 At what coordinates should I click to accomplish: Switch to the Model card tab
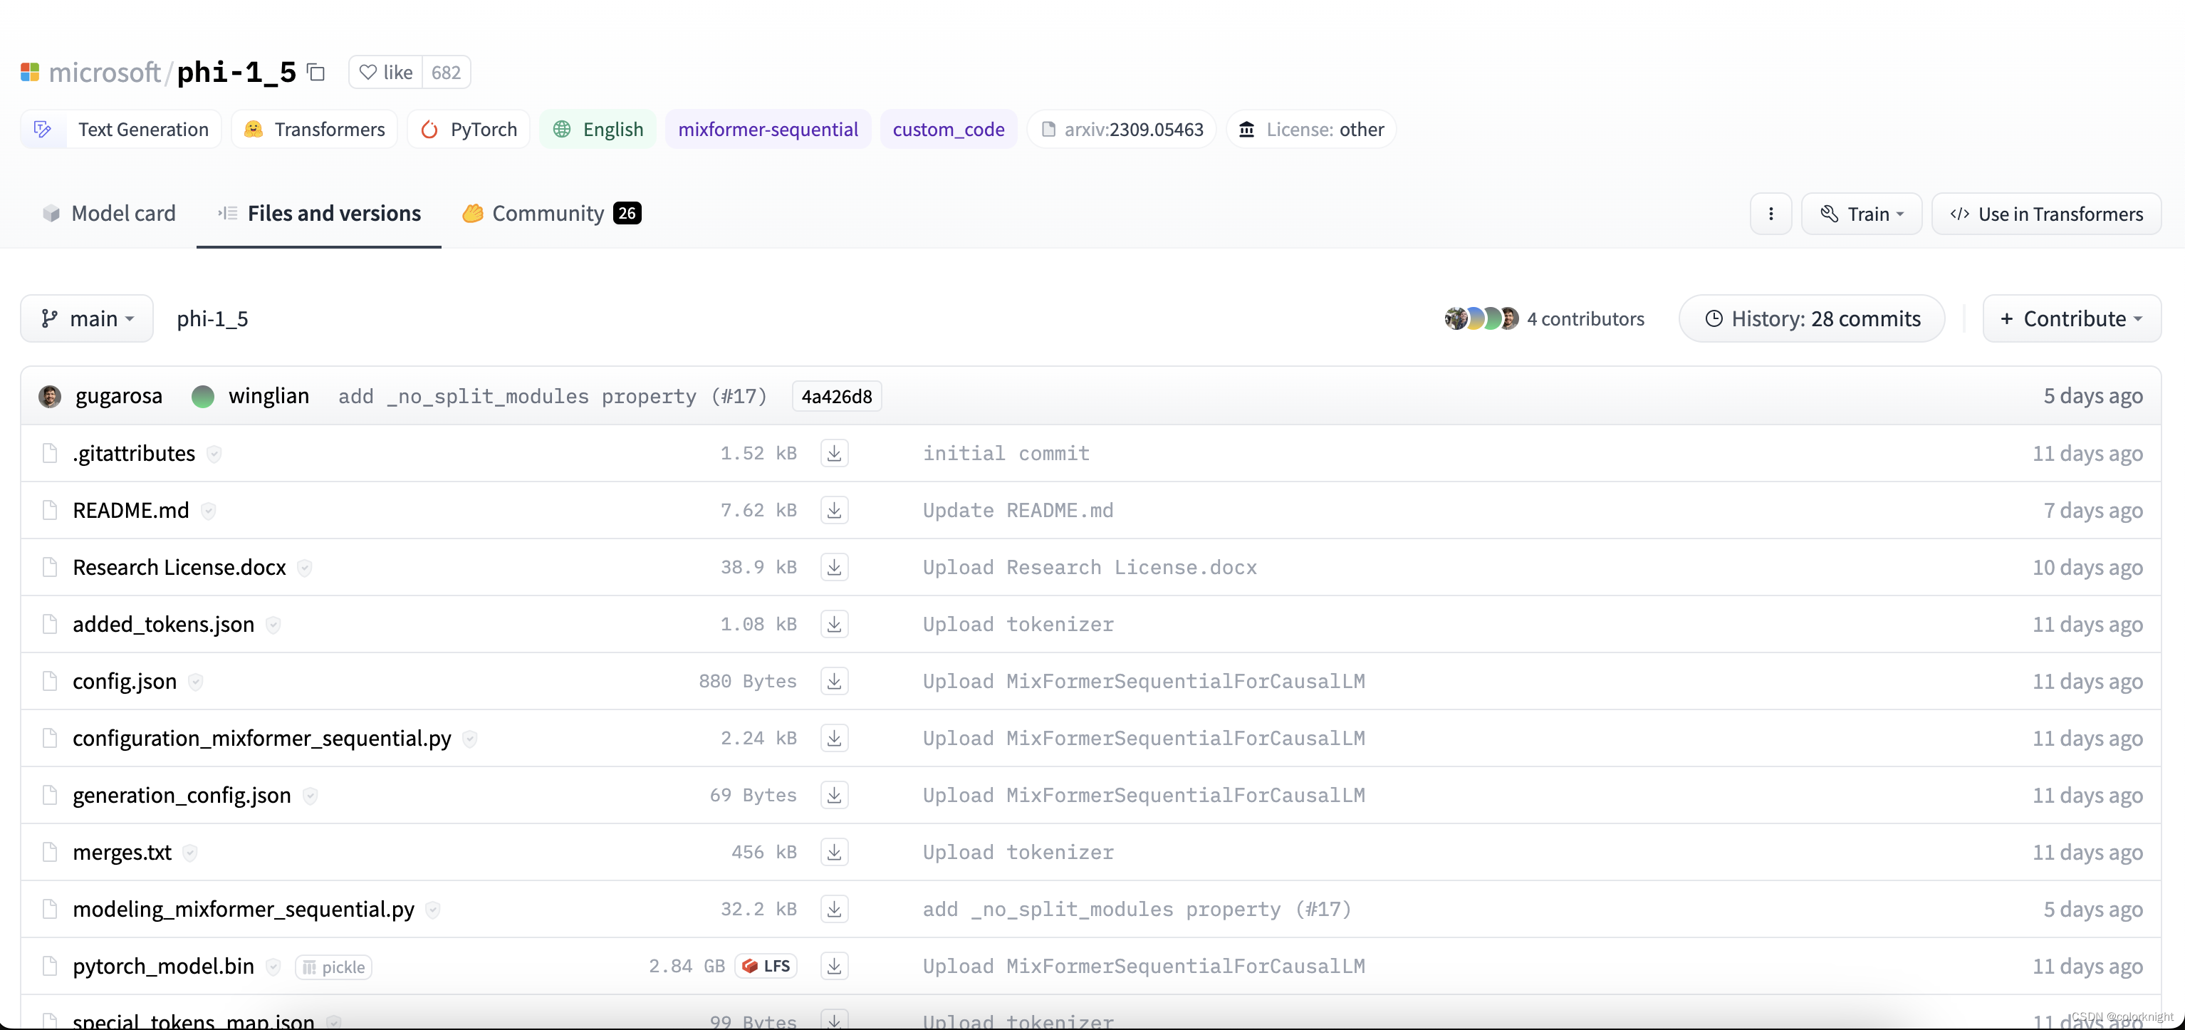click(x=110, y=214)
